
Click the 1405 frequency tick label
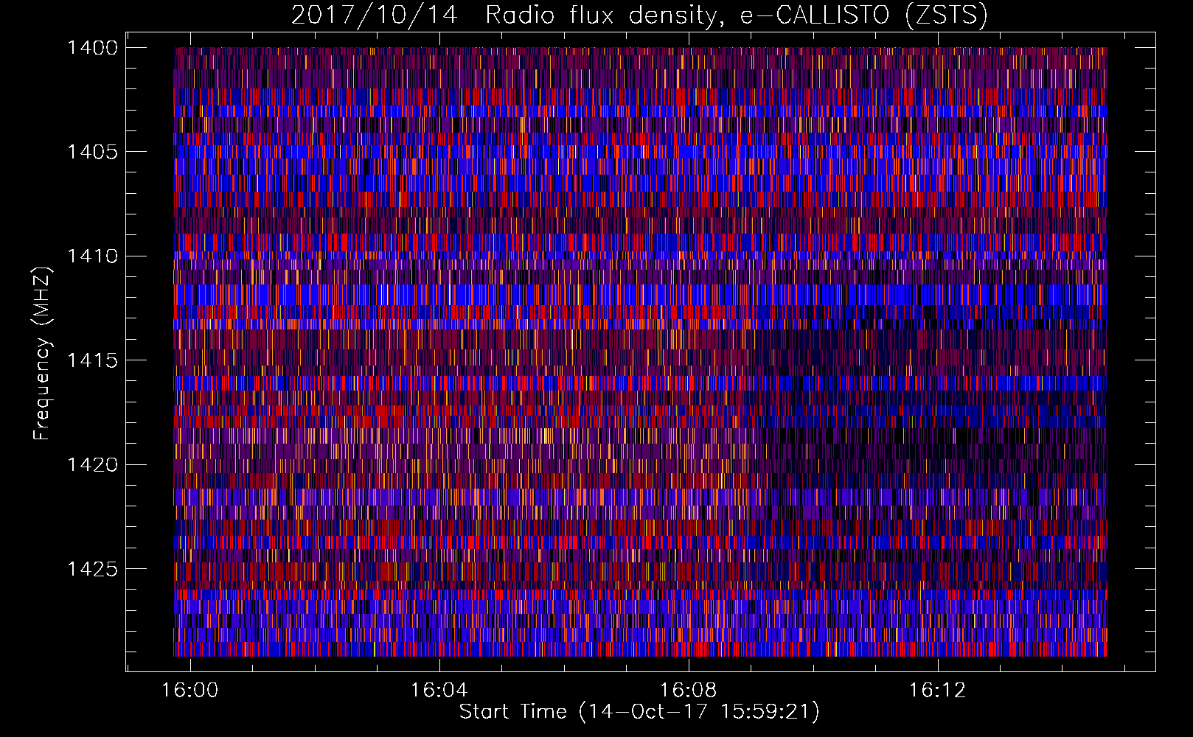(x=93, y=152)
